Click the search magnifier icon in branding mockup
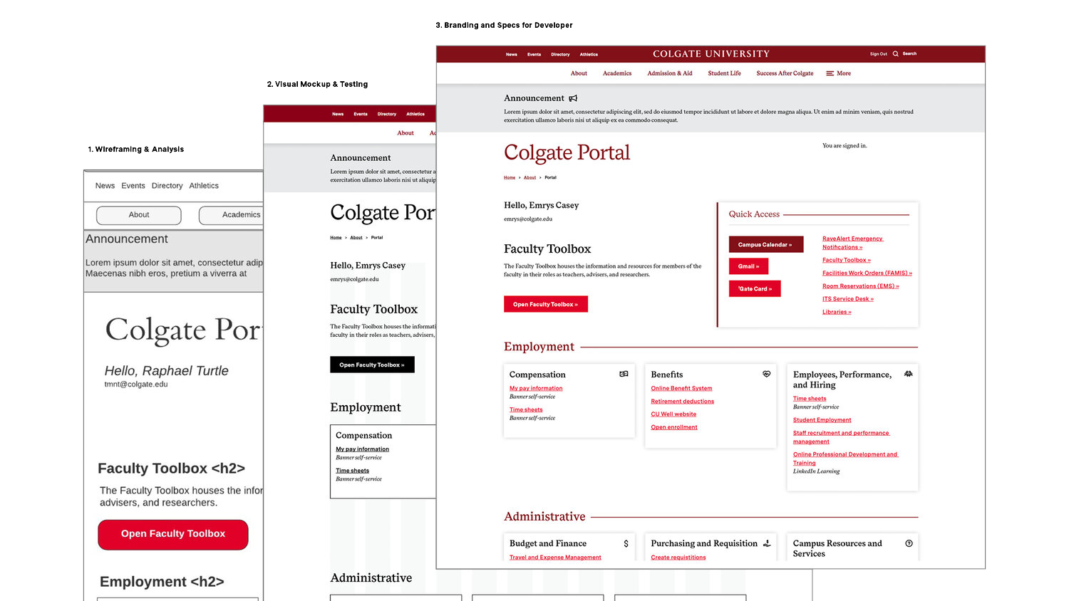The width and height of the screenshot is (1069, 601). point(896,54)
